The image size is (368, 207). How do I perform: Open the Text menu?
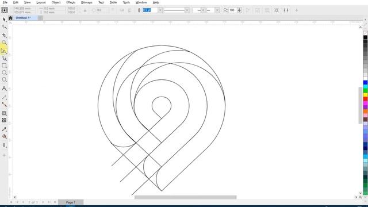point(101,2)
